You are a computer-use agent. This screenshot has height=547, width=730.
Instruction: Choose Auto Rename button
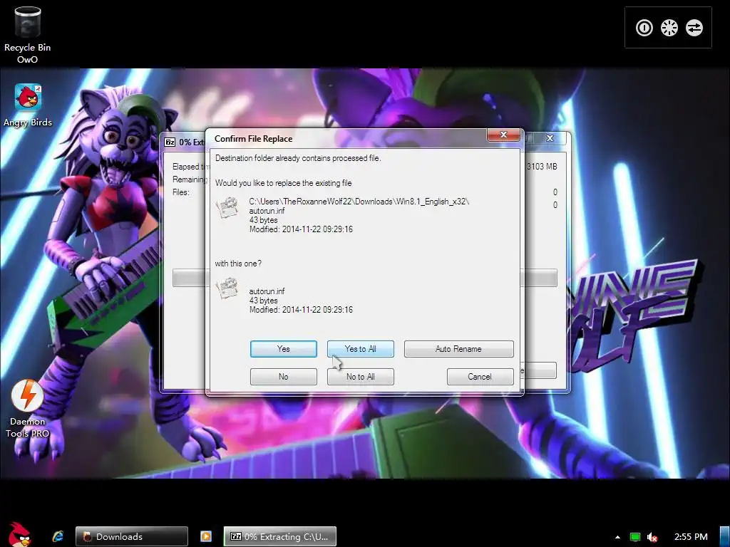pos(458,349)
